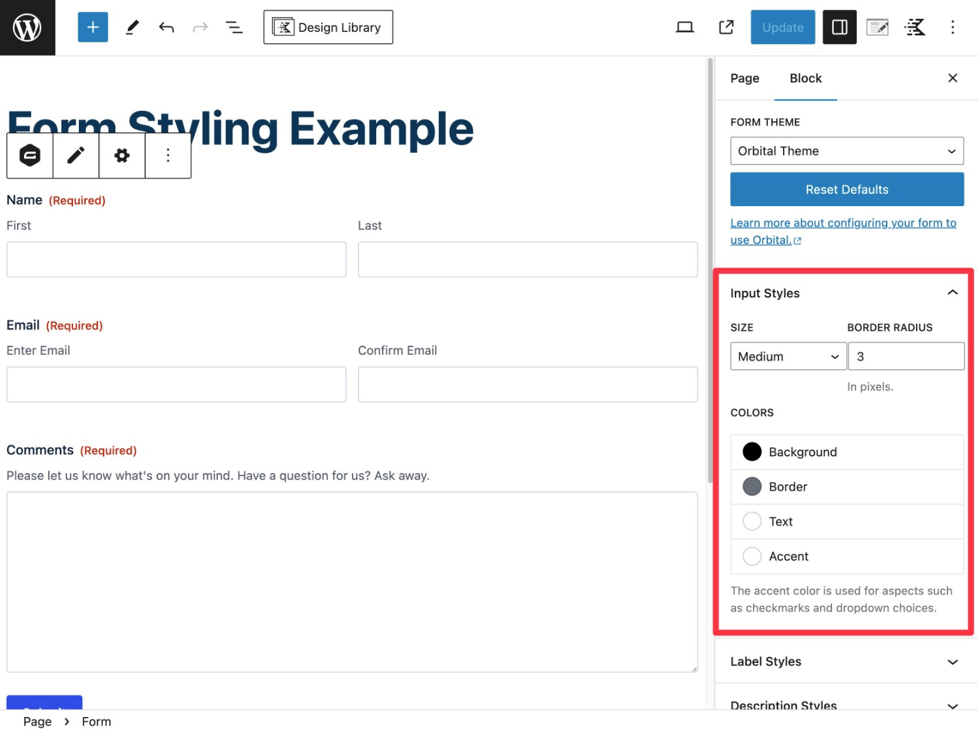Click the Undo arrow icon
This screenshot has height=732, width=978.
[x=166, y=27]
